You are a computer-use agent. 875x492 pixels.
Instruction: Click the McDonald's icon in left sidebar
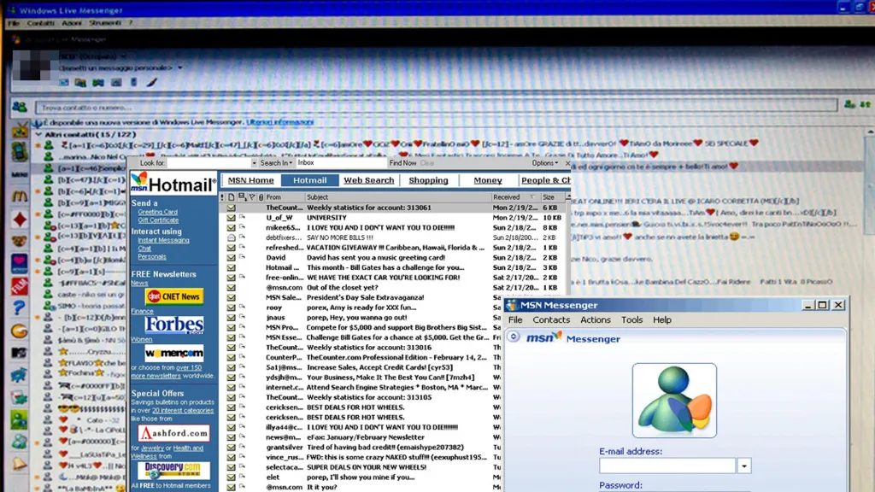coord(19,196)
